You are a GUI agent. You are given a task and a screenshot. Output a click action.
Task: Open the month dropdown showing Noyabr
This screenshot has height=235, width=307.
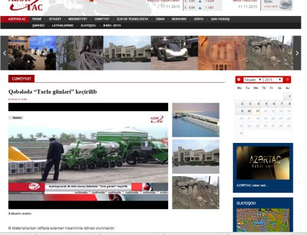253,80
